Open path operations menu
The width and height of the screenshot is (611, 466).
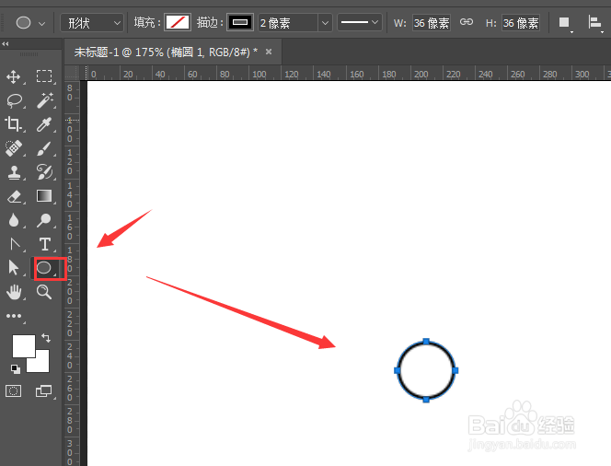565,23
